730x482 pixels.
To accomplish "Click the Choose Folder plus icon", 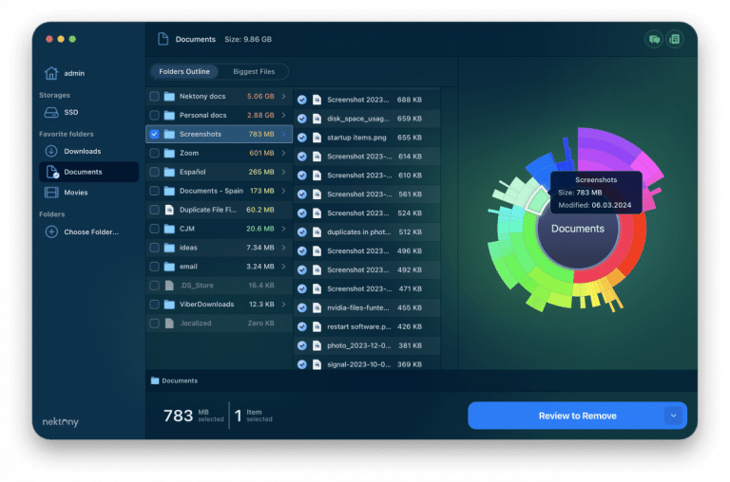I will pyautogui.click(x=50, y=232).
